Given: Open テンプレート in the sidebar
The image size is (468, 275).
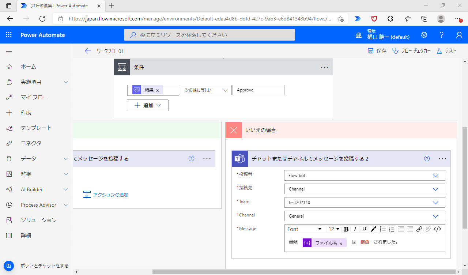Looking at the screenshot, I should pos(37,128).
